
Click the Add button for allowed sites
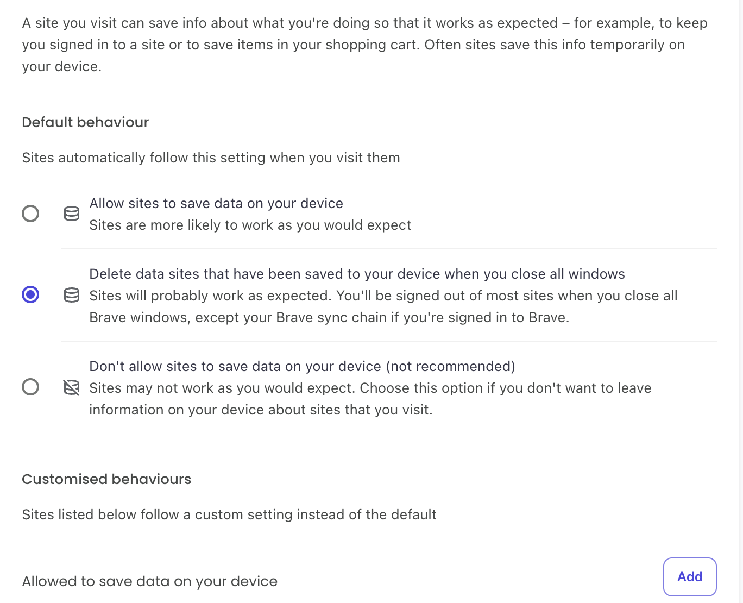(x=689, y=576)
